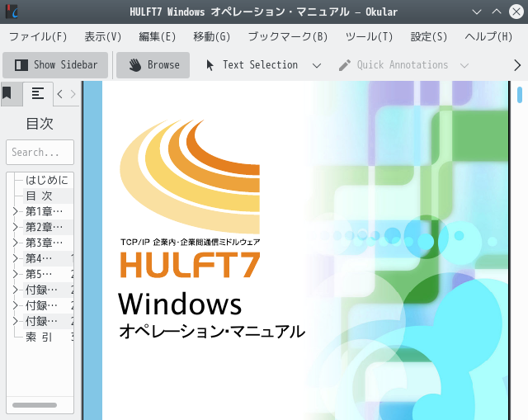Select the 目 次 entry in contents tree
This screenshot has height=420, width=528.
(40, 196)
